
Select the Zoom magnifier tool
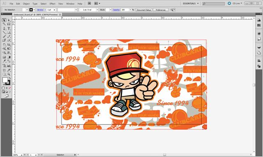pyautogui.click(x=9, y=74)
